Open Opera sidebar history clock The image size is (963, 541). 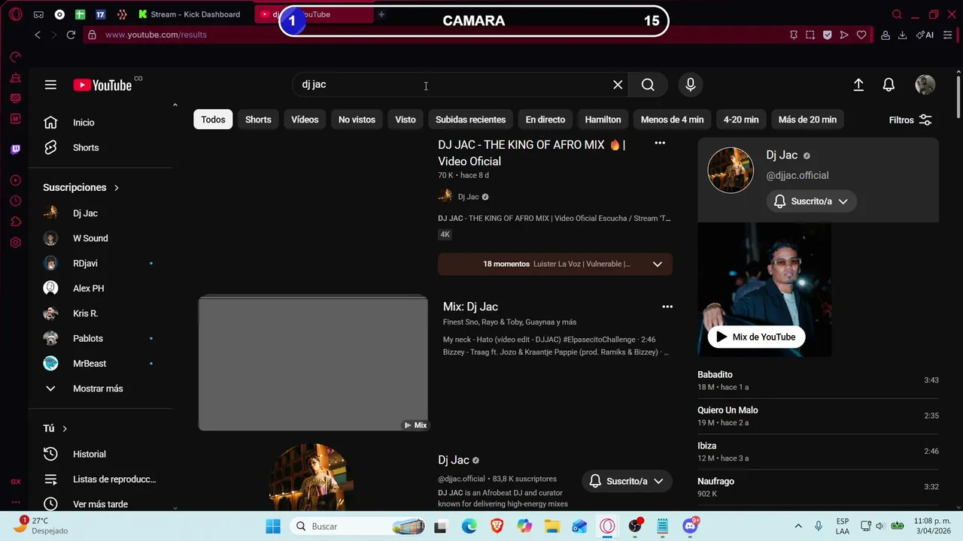point(15,201)
